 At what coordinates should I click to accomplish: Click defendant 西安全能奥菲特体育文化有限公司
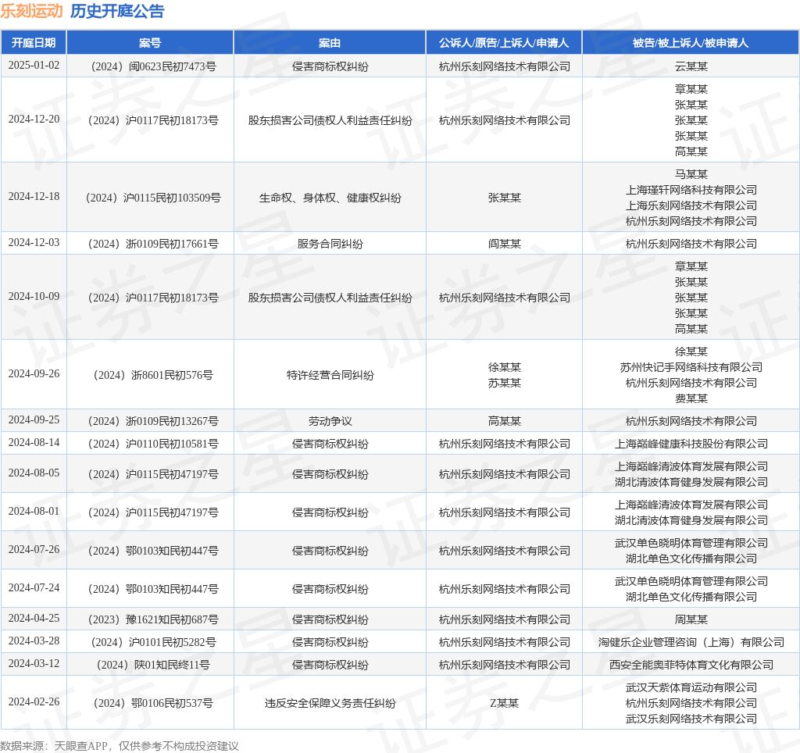click(691, 665)
